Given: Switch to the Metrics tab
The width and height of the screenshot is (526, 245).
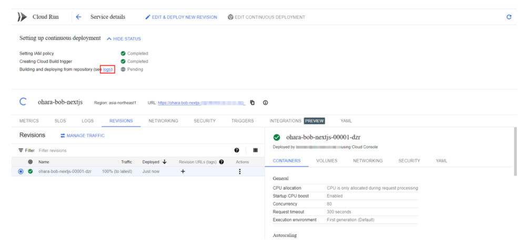Looking at the screenshot, I should tap(29, 121).
